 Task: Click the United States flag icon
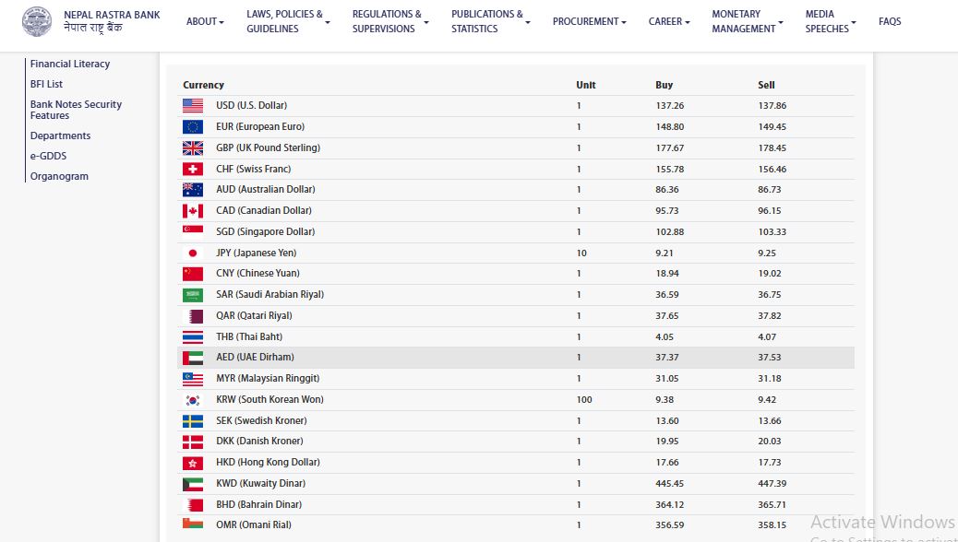pos(193,106)
